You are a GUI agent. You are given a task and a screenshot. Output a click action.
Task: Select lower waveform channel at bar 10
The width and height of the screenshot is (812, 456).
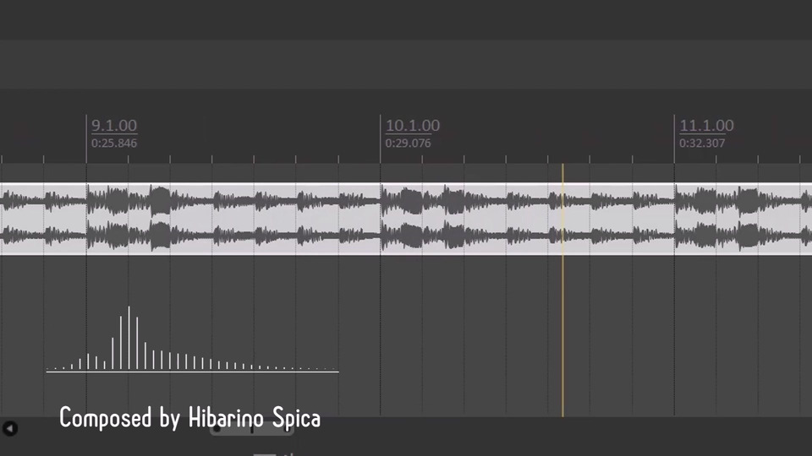pos(527,236)
